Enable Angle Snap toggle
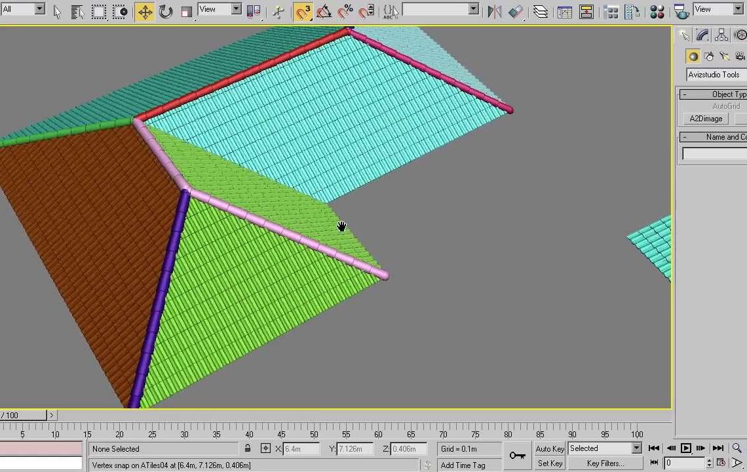Image resolution: width=747 pixels, height=472 pixels. click(x=324, y=11)
